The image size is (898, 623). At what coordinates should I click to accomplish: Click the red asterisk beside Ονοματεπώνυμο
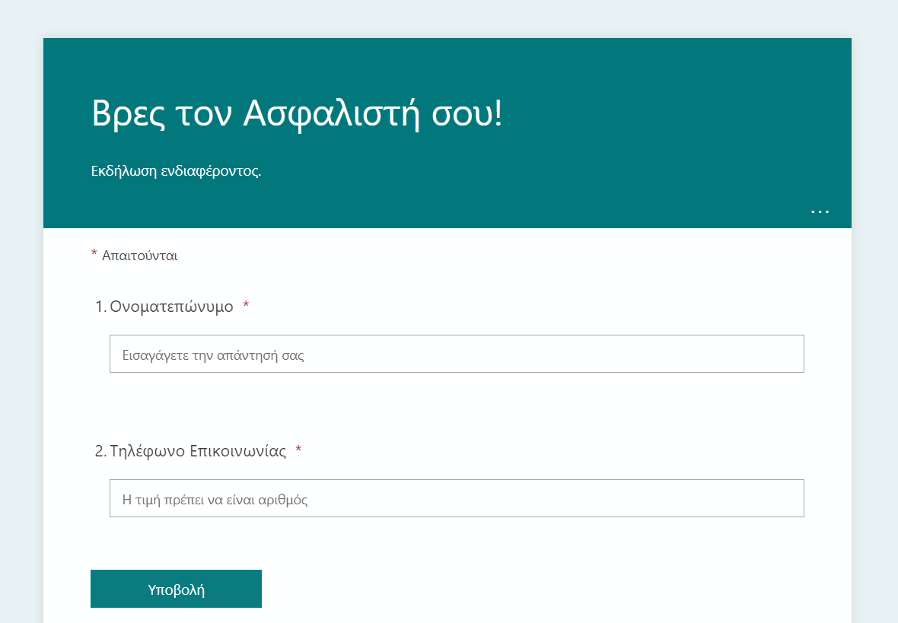246,306
